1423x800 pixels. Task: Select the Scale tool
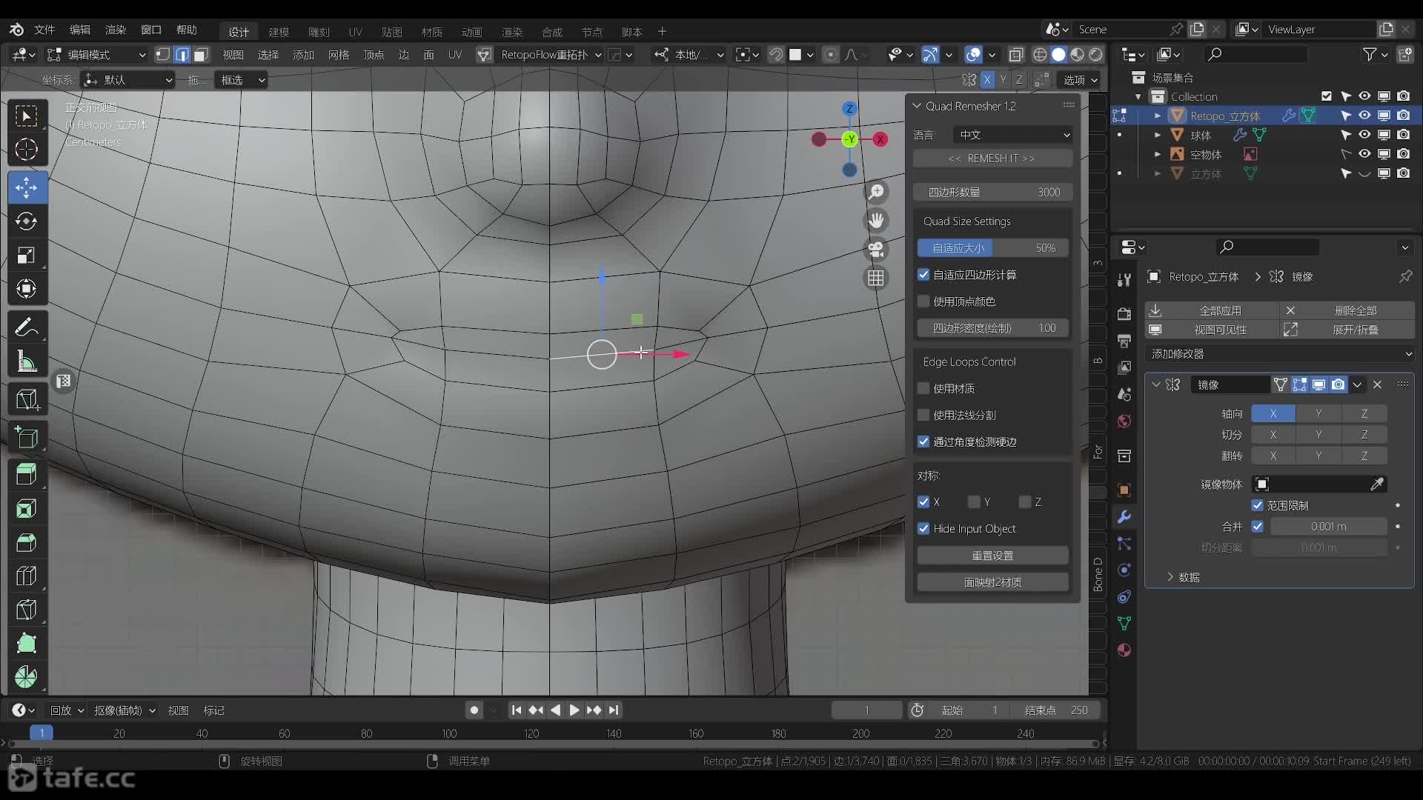point(27,255)
